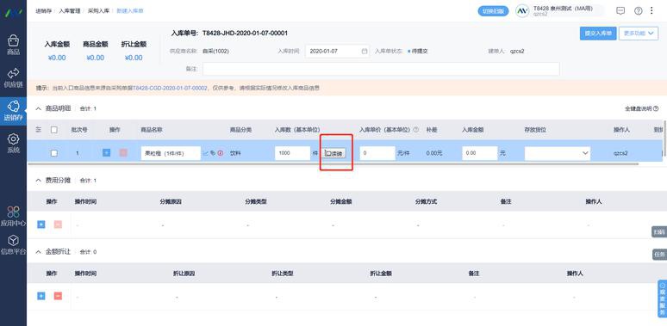667x326 pixels.
Task: Click the 新建入库单 breadcrumb
Action: 130,11
